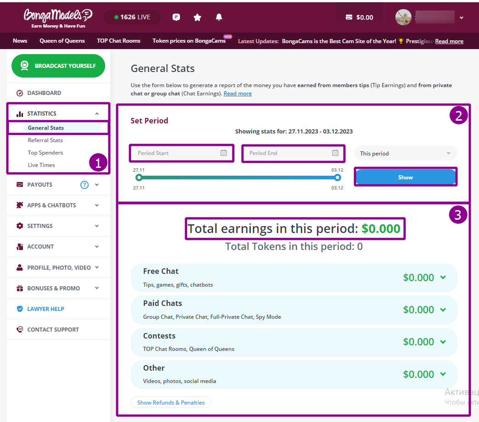The image size is (479, 422).
Task: Open the chat messages icon in header
Action: pos(176,17)
